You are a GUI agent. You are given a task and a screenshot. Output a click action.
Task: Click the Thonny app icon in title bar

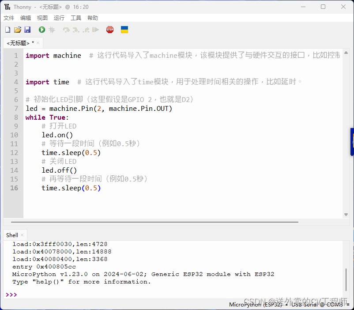pyautogui.click(x=8, y=7)
